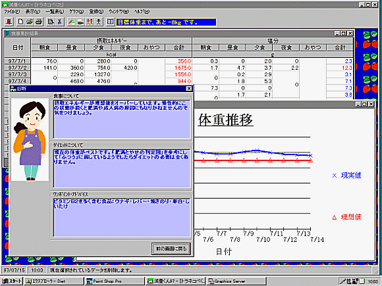
Task: Click the colorful people group icon
Action: pos(90,22)
